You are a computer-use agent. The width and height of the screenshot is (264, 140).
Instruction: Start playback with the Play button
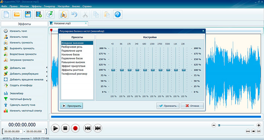[x=55, y=128]
